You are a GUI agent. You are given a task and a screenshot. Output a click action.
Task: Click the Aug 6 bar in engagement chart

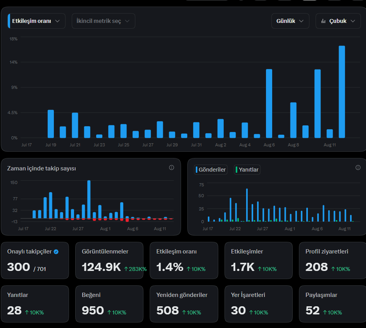(x=269, y=104)
